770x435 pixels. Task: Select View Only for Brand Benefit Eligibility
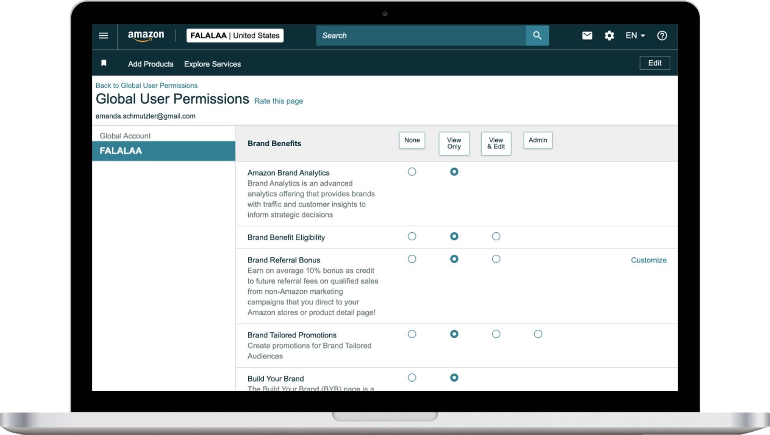[454, 236]
